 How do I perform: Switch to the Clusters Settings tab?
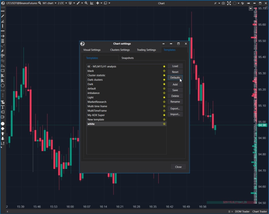120,50
